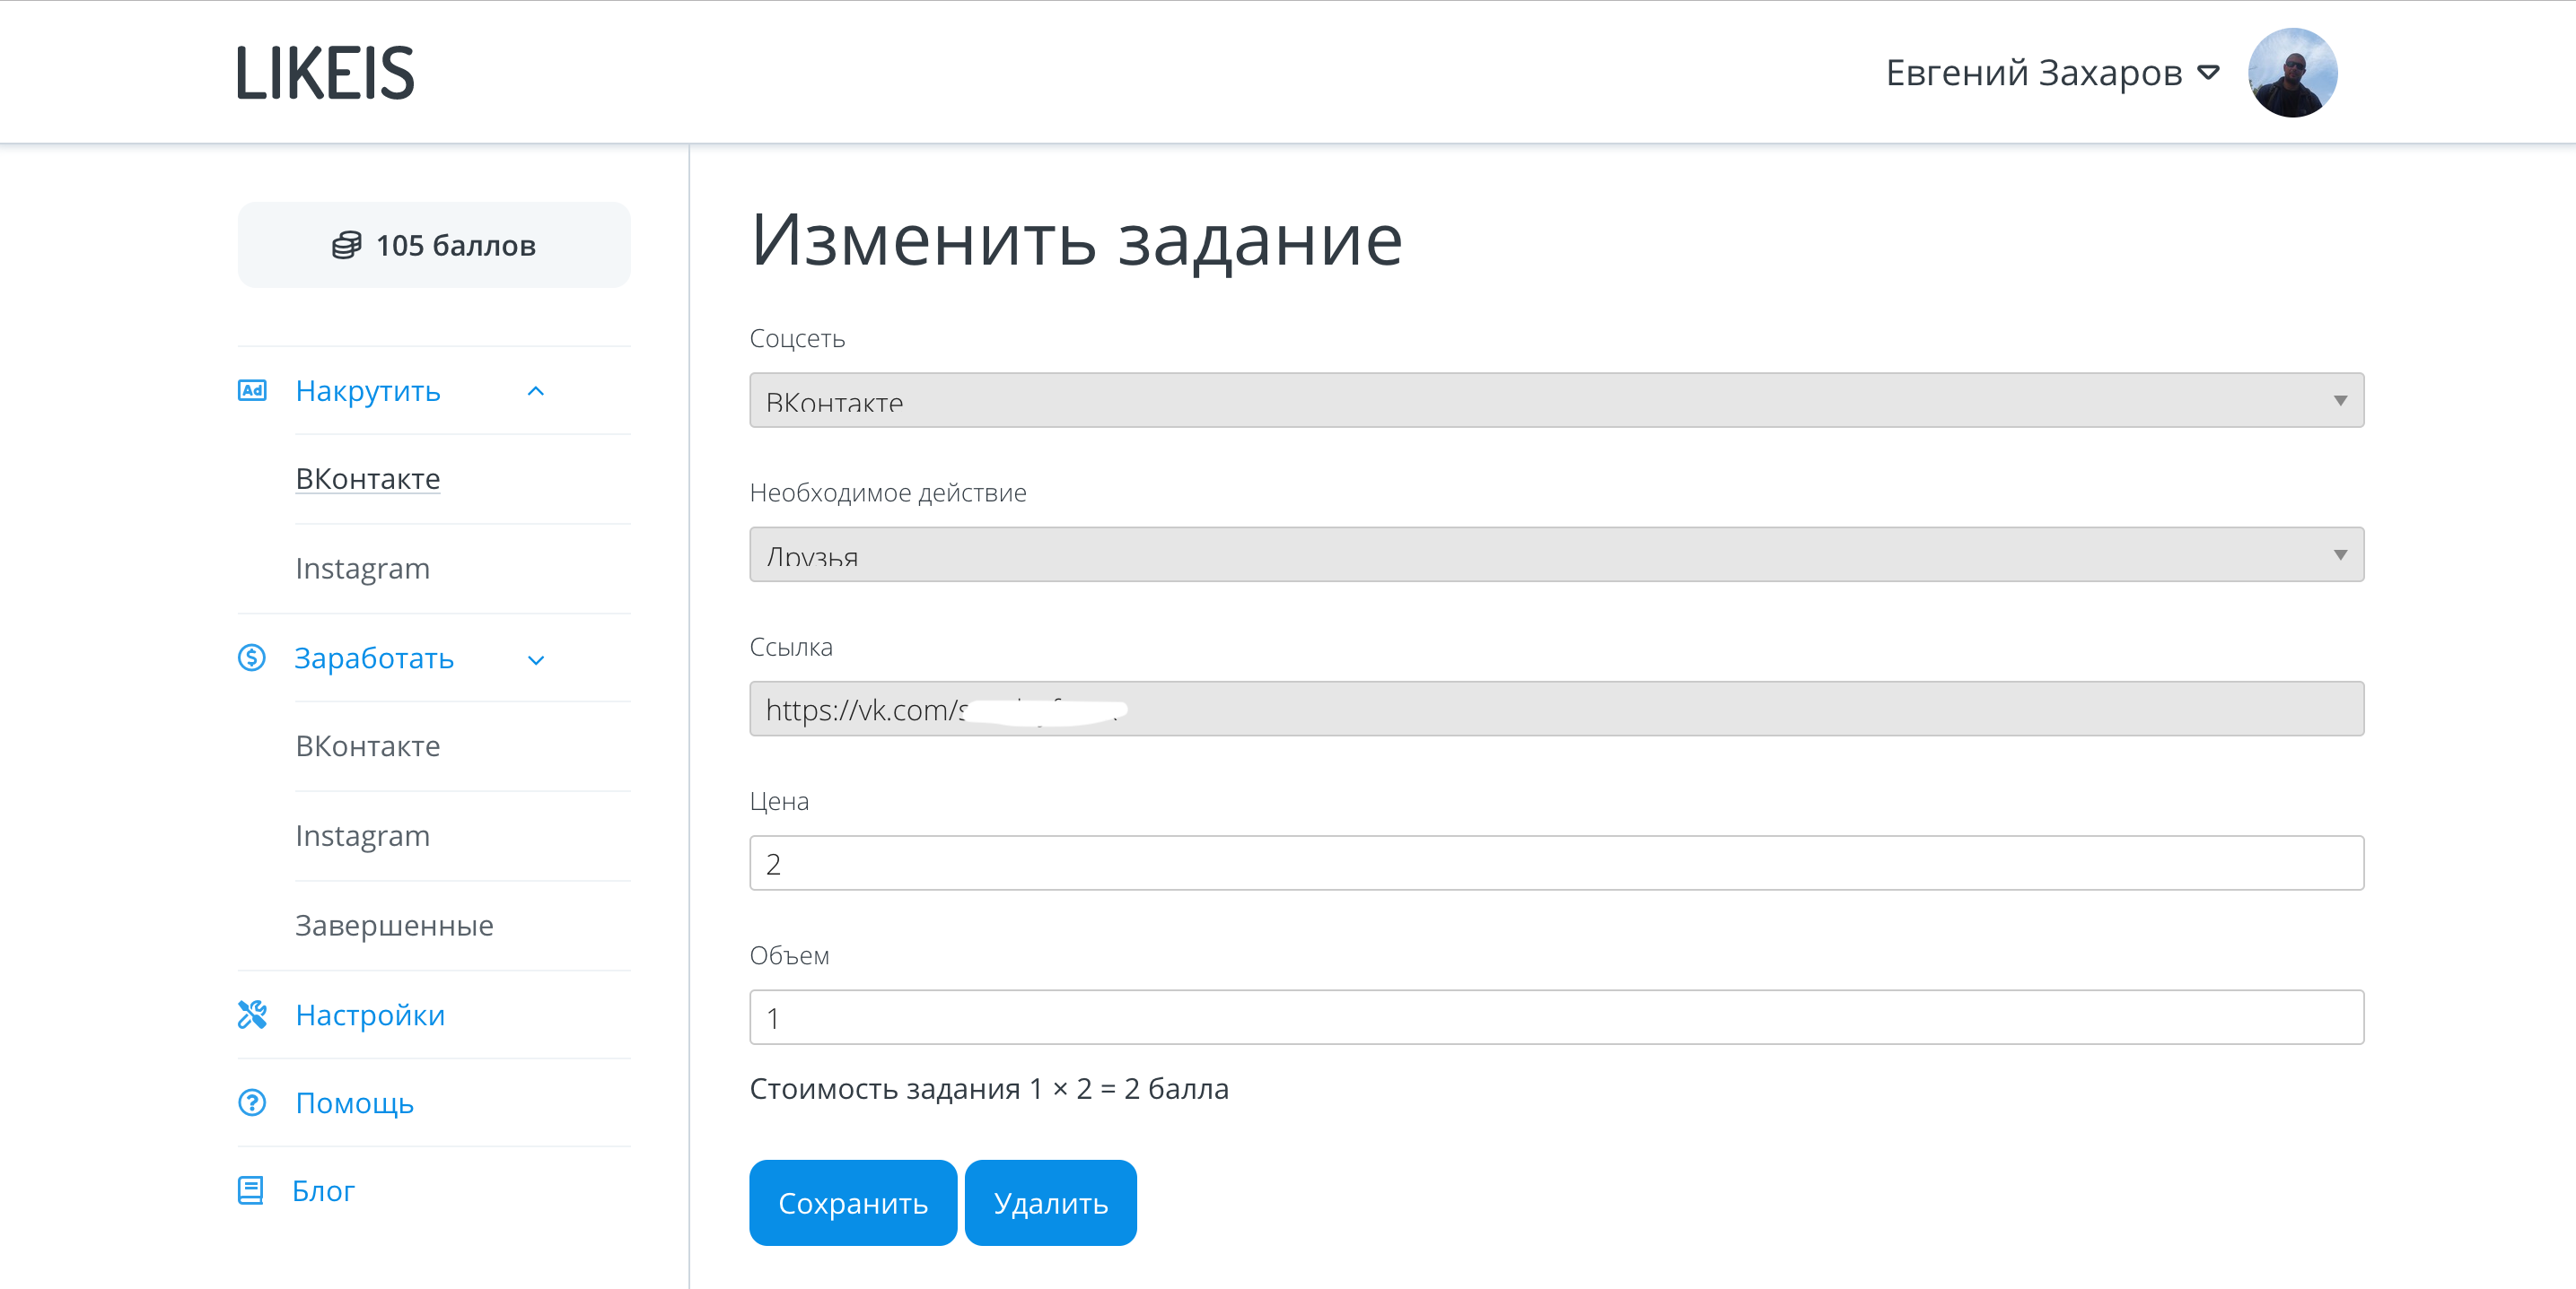
Task: Expand the Заработать section chevron
Action: click(536, 659)
